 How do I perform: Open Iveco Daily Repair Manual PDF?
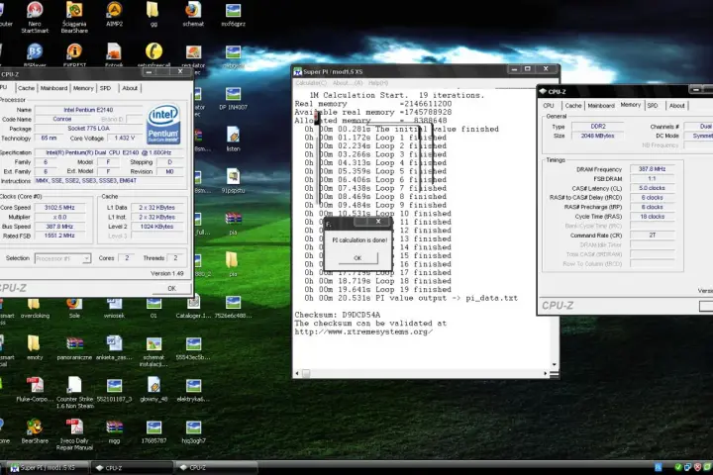(x=74, y=434)
